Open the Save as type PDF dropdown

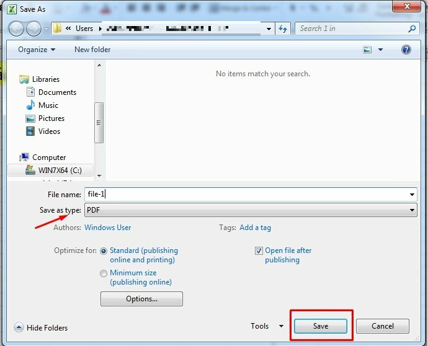click(x=251, y=210)
